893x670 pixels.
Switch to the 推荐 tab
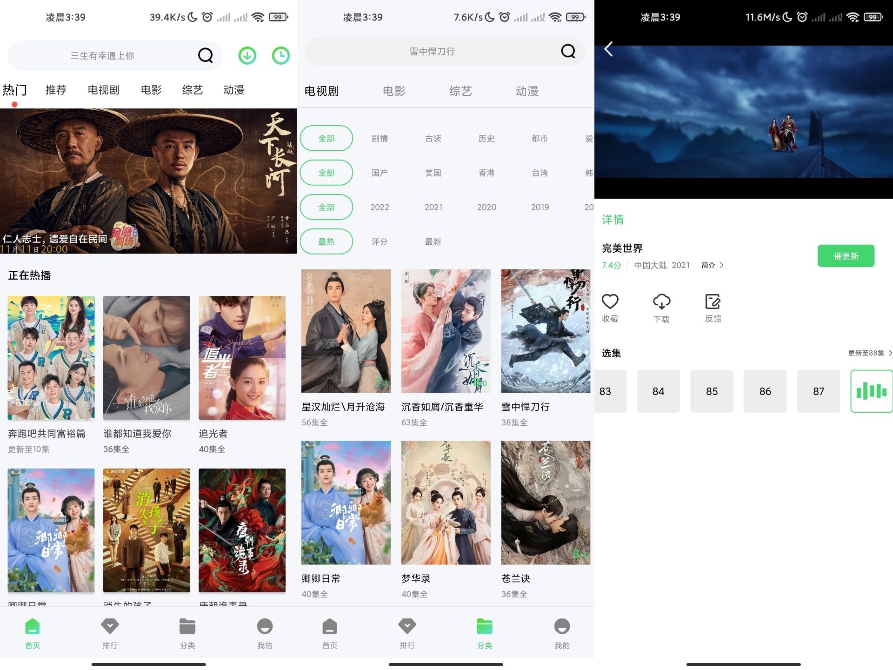(56, 90)
